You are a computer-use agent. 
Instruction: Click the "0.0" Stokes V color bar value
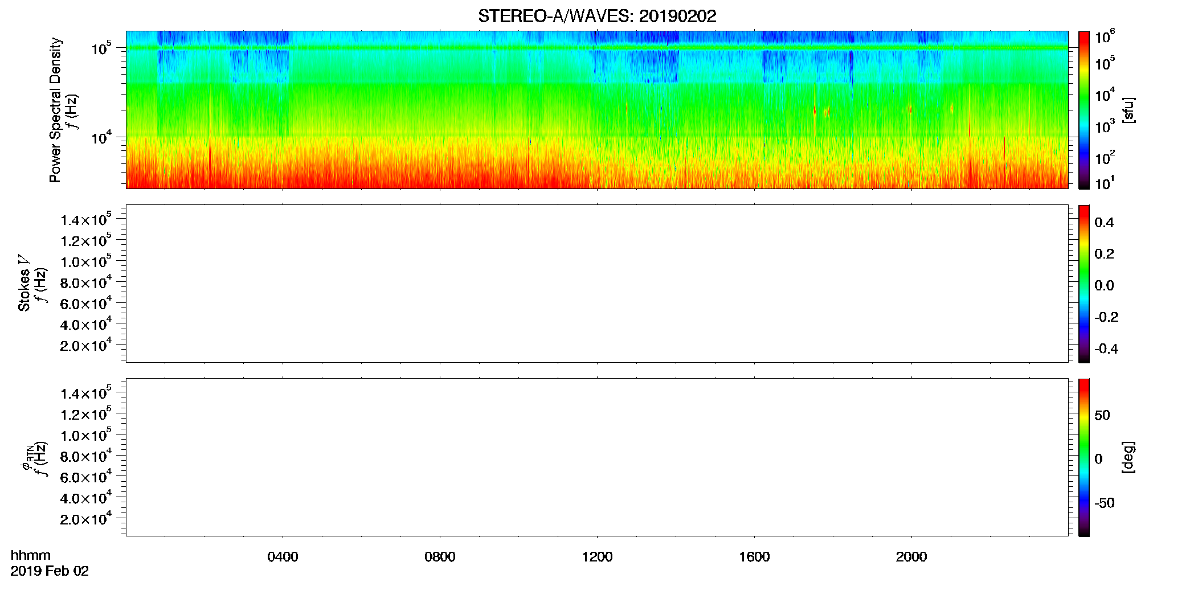click(x=1104, y=286)
